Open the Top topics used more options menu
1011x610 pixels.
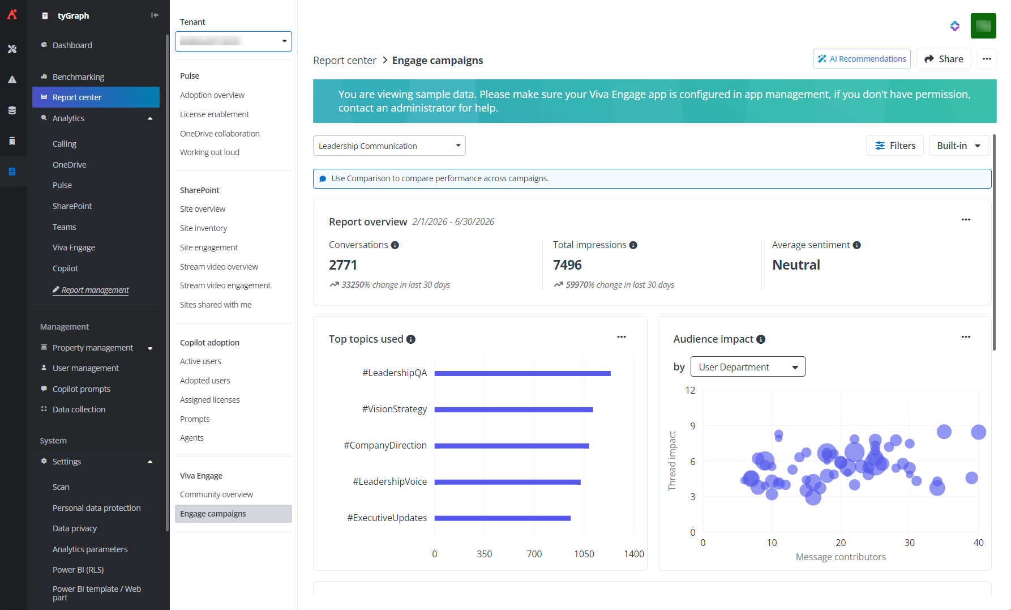pos(622,337)
